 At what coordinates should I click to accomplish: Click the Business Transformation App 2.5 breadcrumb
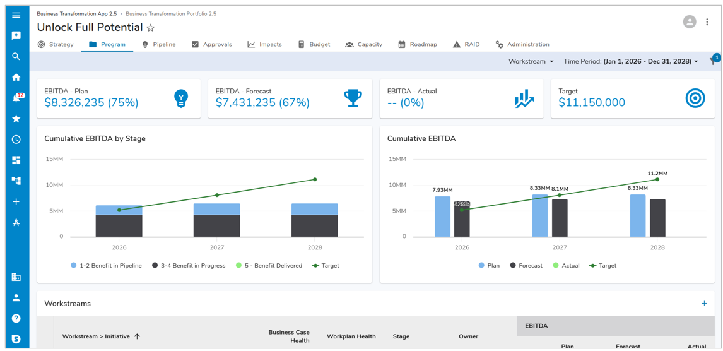click(x=76, y=14)
